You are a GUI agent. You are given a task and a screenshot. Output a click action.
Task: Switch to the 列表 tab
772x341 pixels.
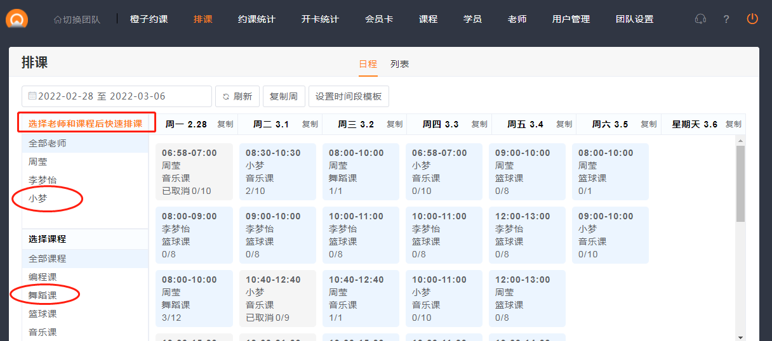399,64
